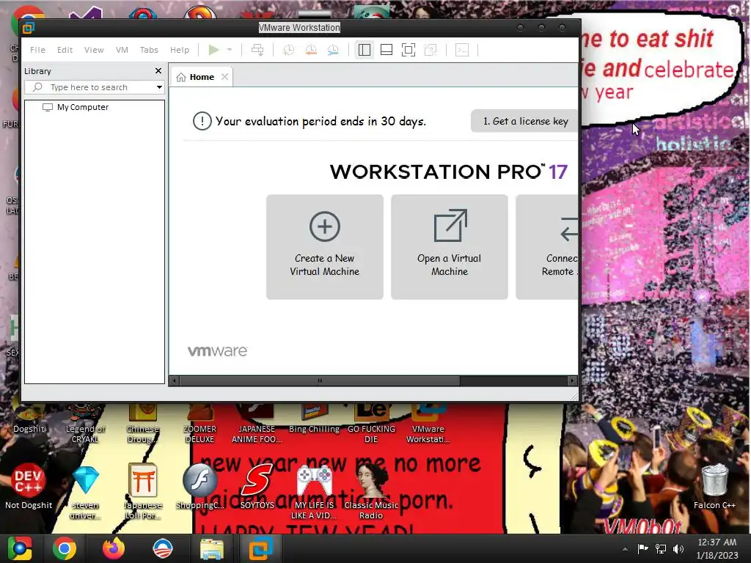Expand the power options dropdown arrow

(x=230, y=50)
